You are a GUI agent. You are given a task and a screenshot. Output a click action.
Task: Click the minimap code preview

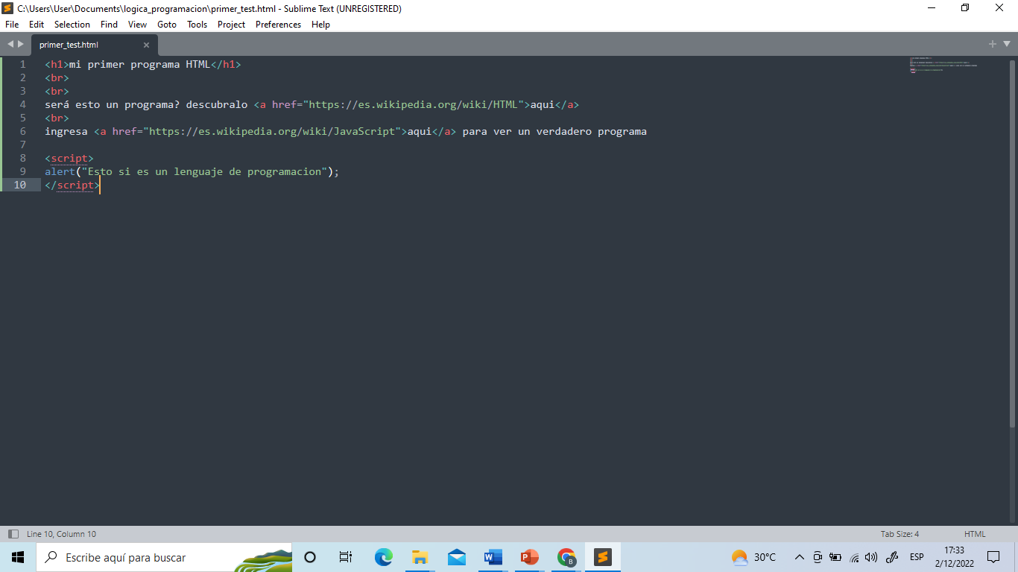coord(943,65)
